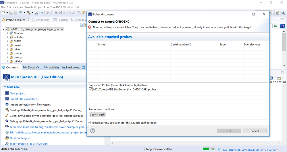Open the File menu
This screenshot has height=152, width=287.
3,7
